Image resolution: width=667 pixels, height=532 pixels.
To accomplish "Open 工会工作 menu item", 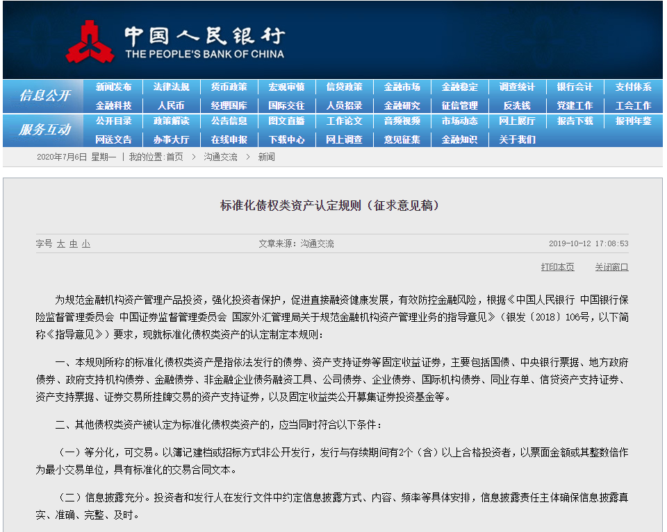I will (634, 105).
